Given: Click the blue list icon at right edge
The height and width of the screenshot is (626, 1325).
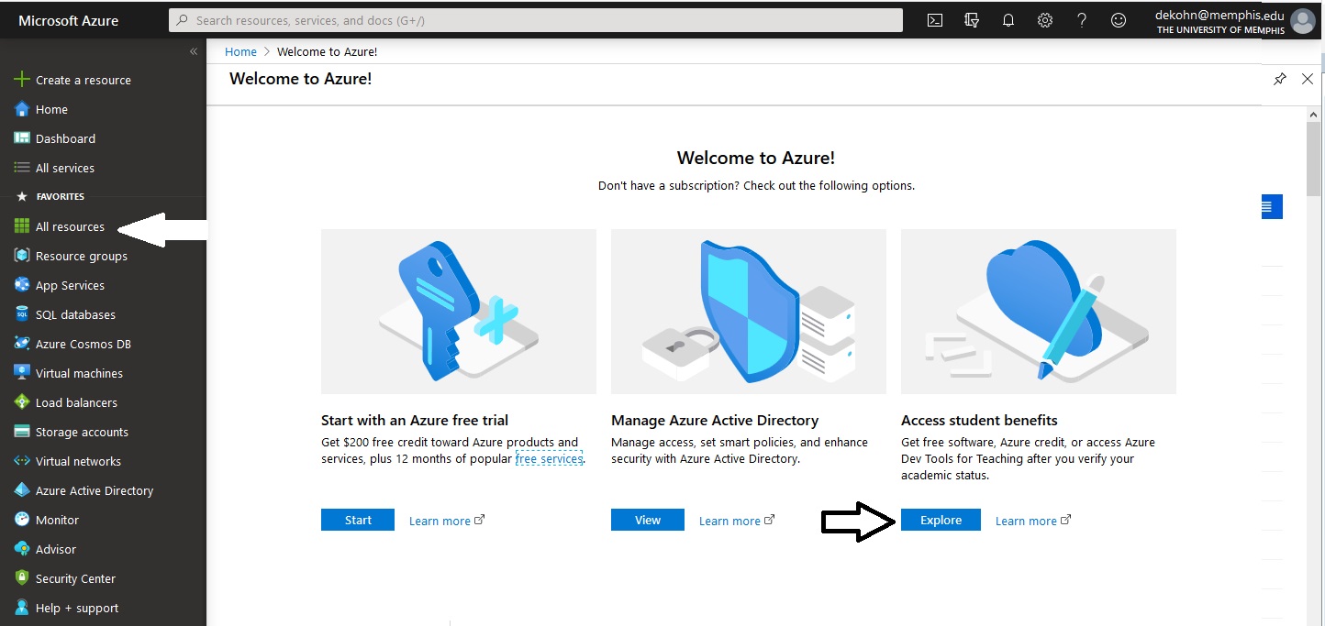Looking at the screenshot, I should click(x=1272, y=207).
